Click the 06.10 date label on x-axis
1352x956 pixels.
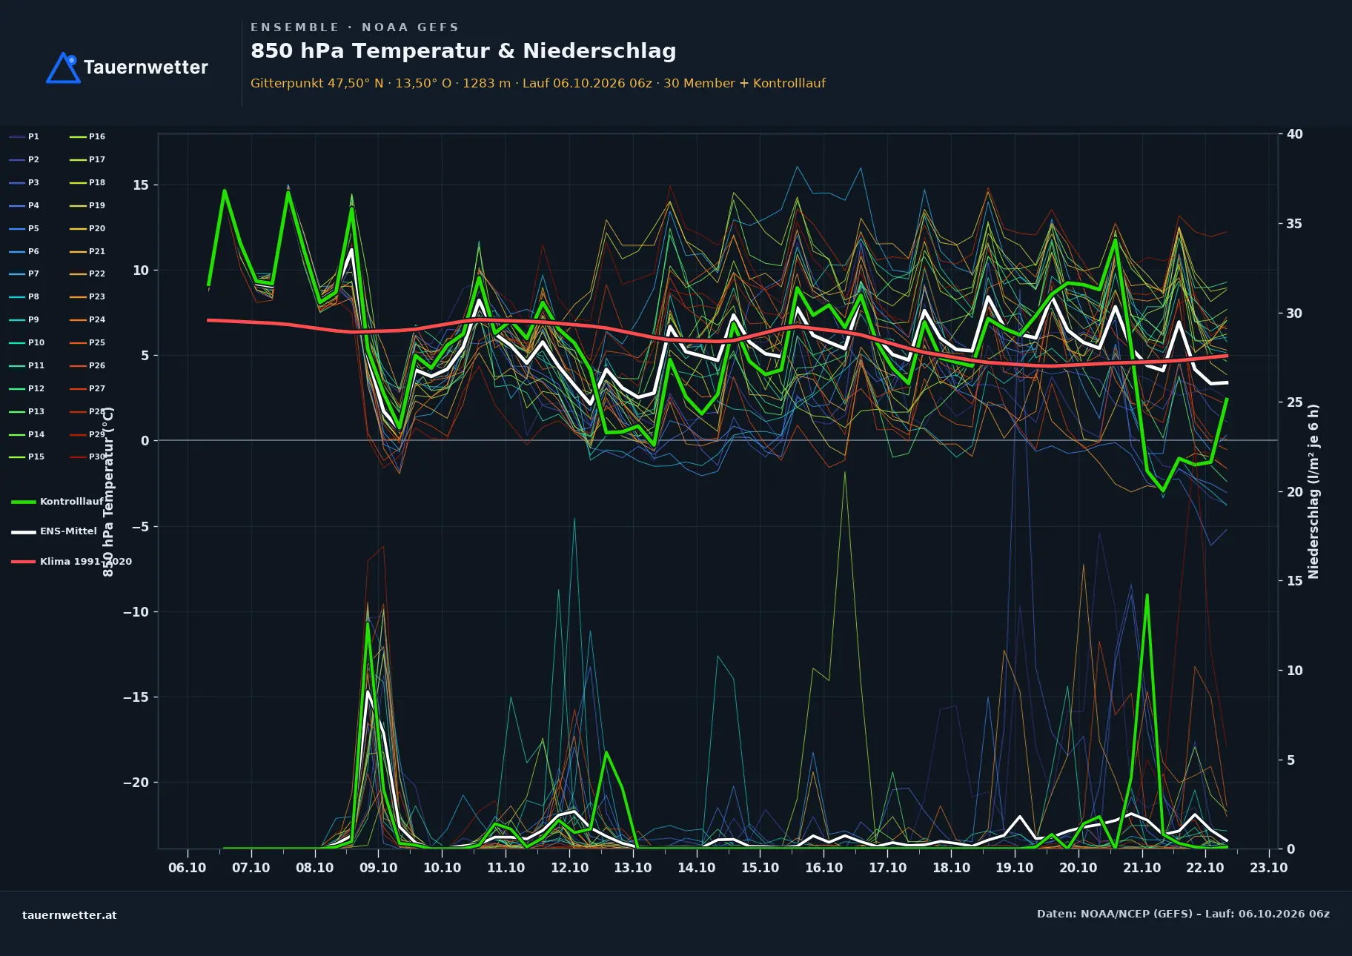click(x=188, y=868)
